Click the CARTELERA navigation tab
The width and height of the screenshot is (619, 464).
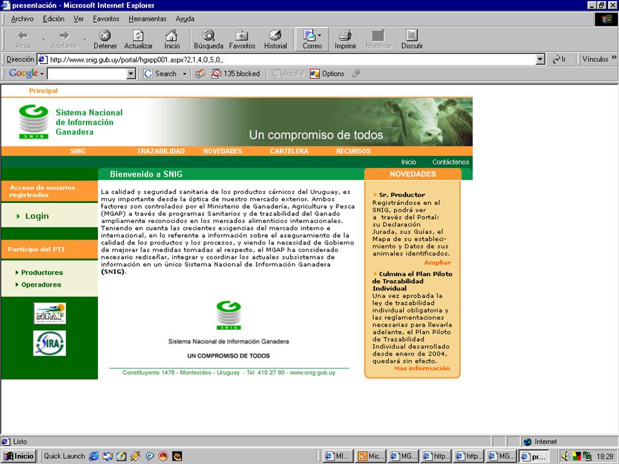tap(289, 151)
